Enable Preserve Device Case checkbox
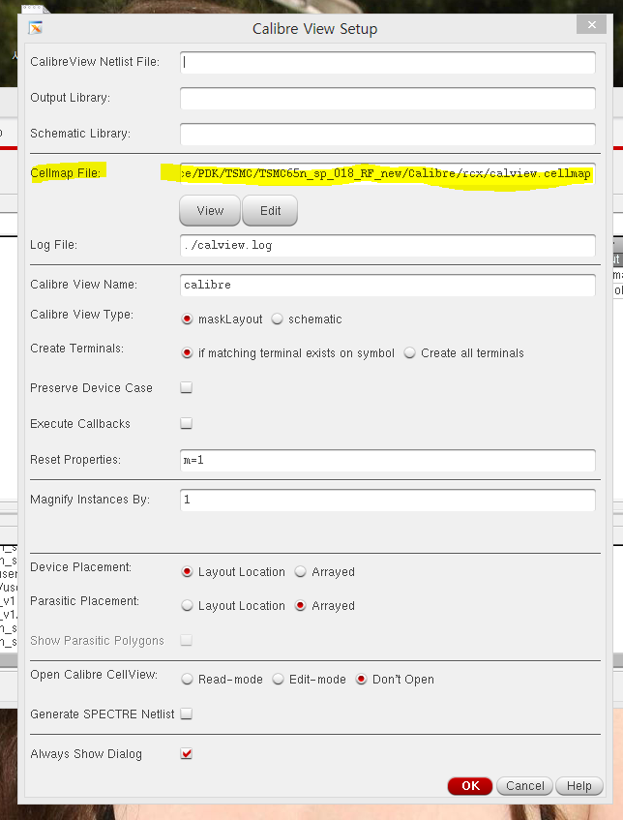Viewport: 623px width, 820px height. click(186, 387)
